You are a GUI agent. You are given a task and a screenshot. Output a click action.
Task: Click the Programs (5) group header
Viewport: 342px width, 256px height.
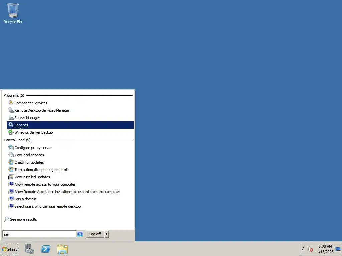coord(14,95)
